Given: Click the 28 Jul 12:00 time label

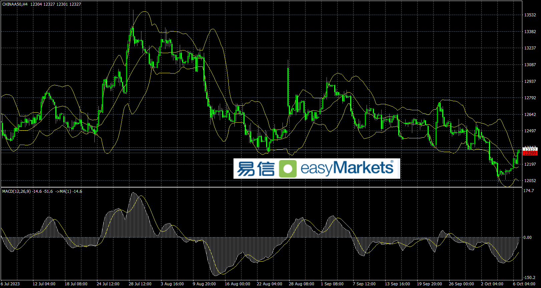Looking at the screenshot, I should coord(140,284).
